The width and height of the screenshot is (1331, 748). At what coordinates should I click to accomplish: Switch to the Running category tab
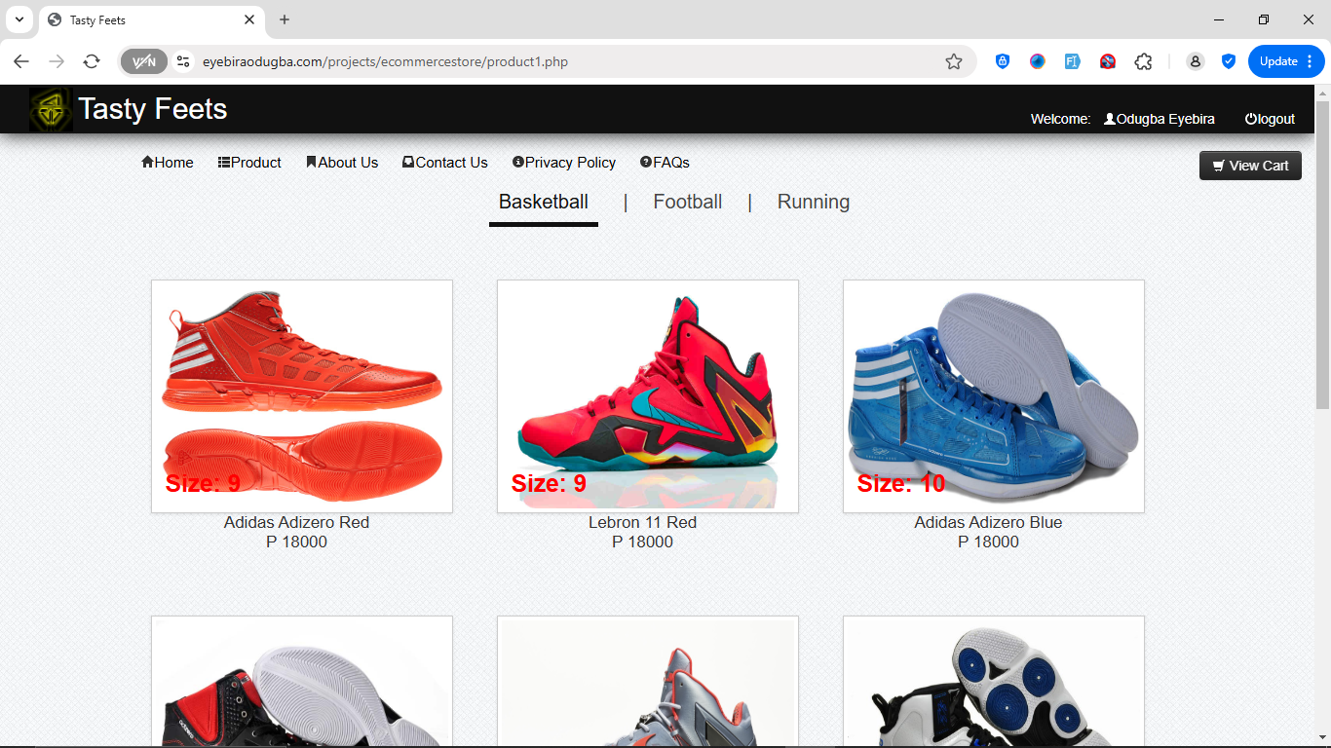tap(814, 203)
